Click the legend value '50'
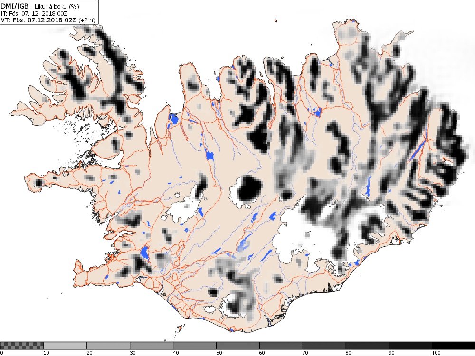The width and height of the screenshot is (475, 356). 219,353
